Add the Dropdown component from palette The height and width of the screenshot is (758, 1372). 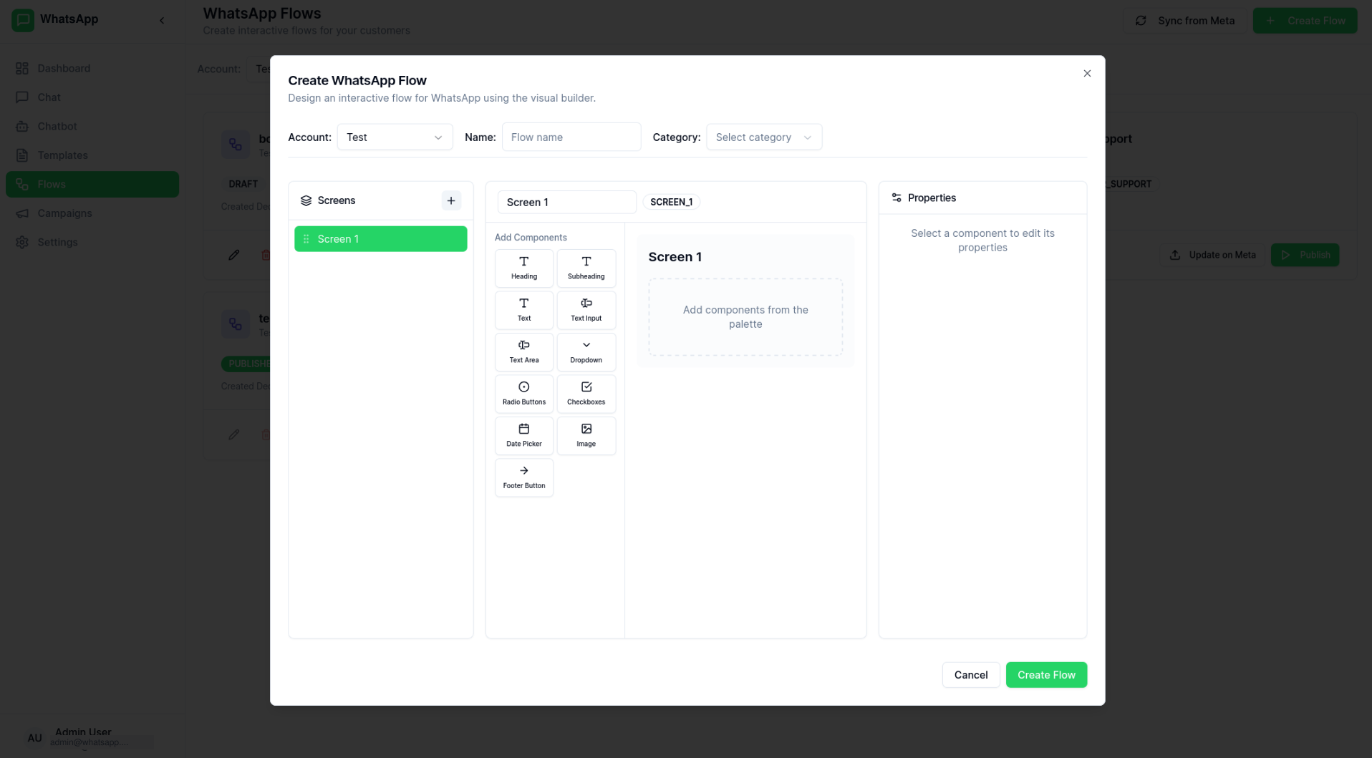click(x=586, y=351)
